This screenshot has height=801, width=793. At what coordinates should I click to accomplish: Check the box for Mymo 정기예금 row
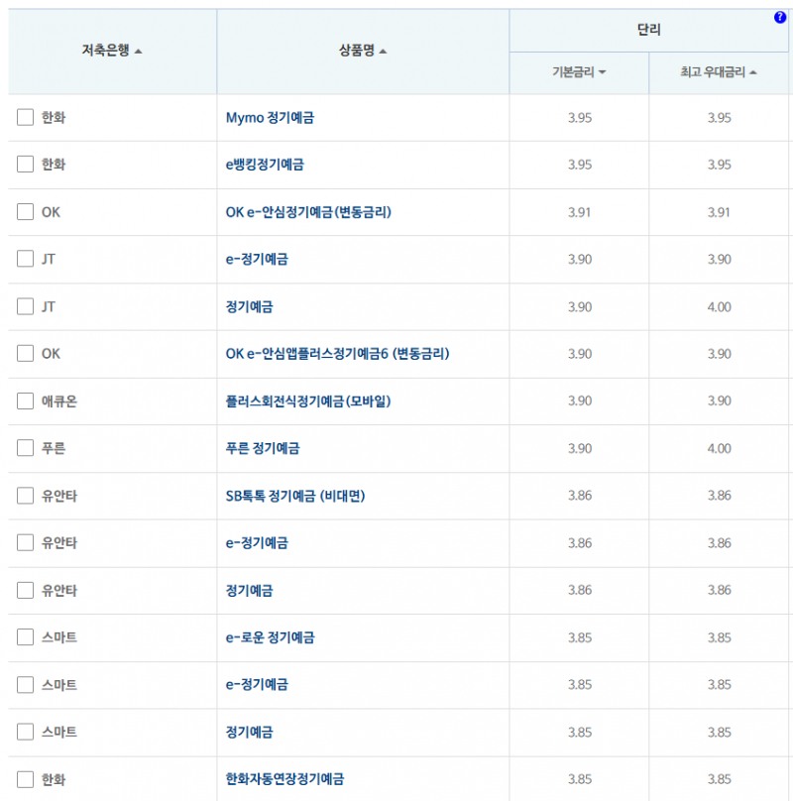25,117
